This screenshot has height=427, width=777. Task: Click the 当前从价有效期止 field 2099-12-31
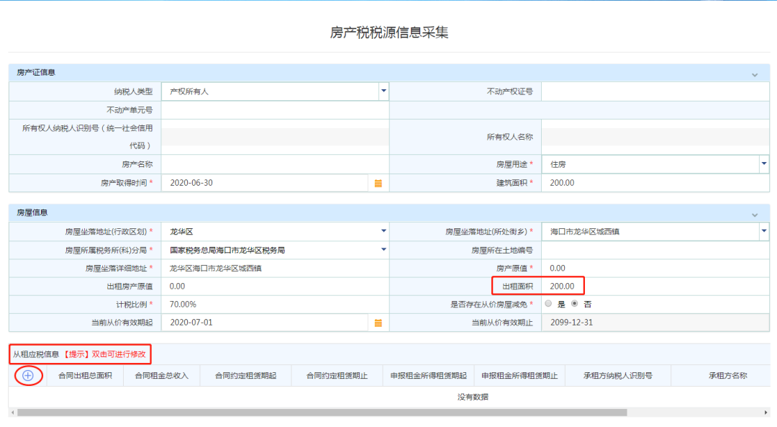[x=655, y=323]
